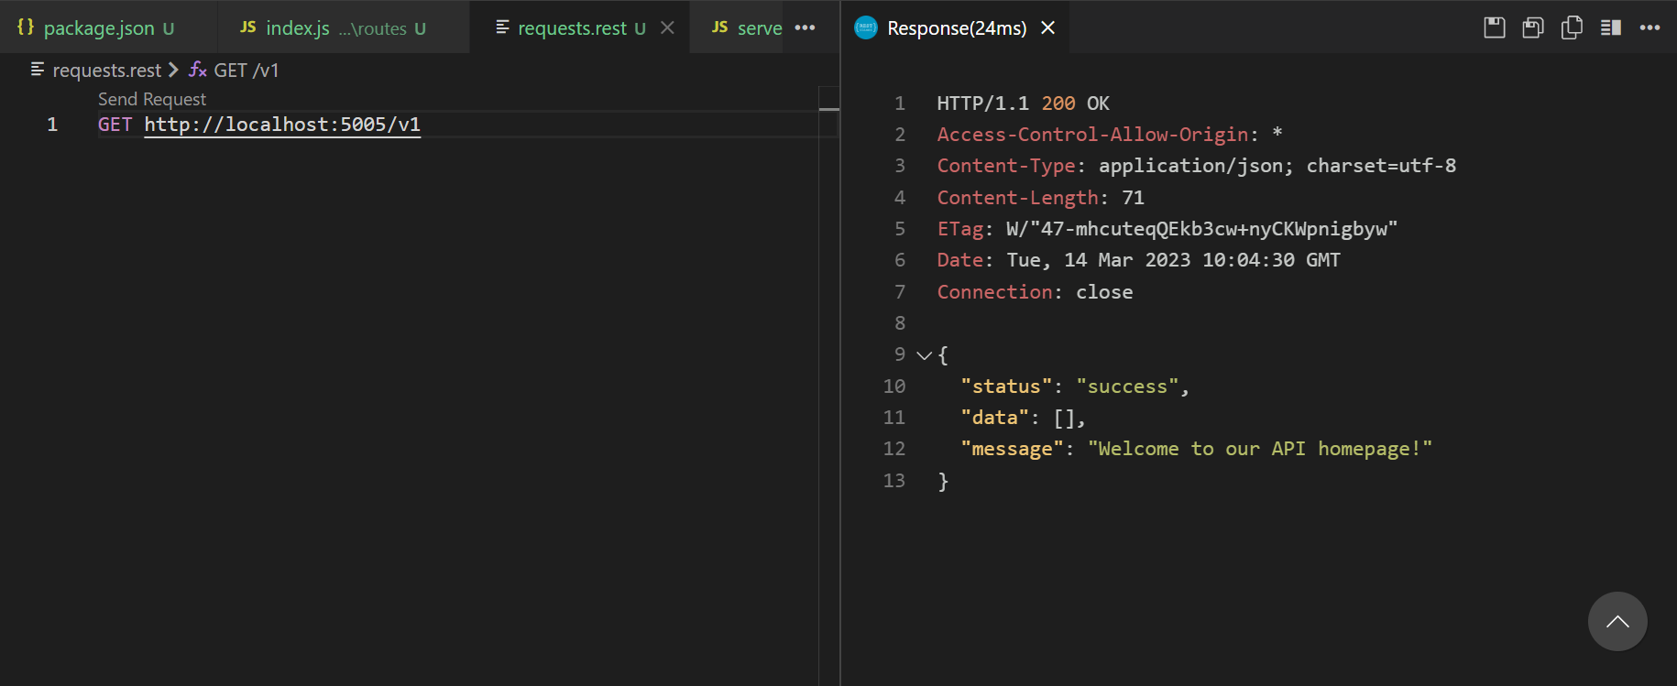Viewport: 1677px width, 686px height.
Task: Click the Save Response Body icon
Action: tap(1533, 27)
